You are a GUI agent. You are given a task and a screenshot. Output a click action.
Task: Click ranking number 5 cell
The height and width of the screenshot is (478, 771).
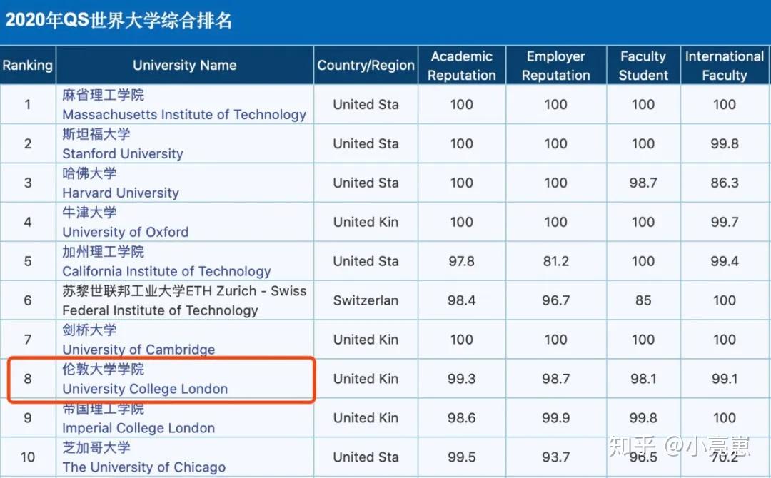point(28,261)
